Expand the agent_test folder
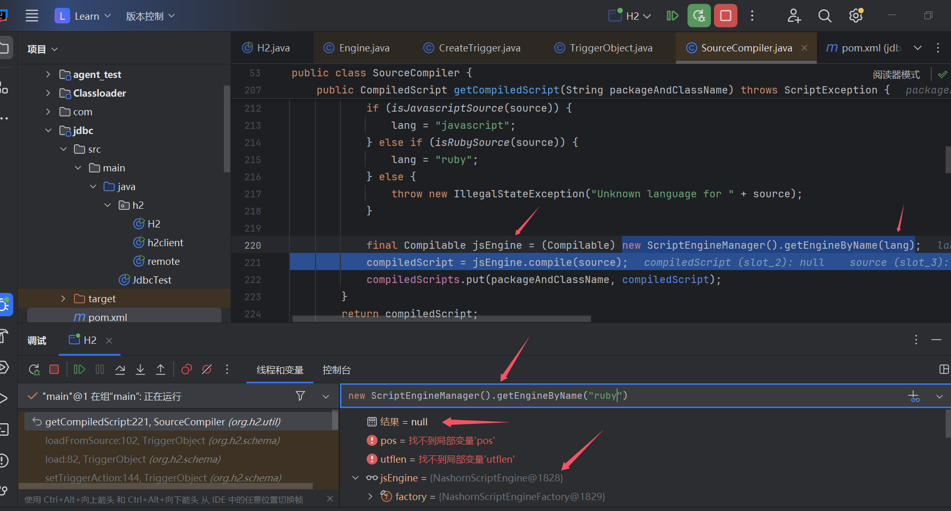This screenshot has height=511, width=951. click(x=48, y=74)
